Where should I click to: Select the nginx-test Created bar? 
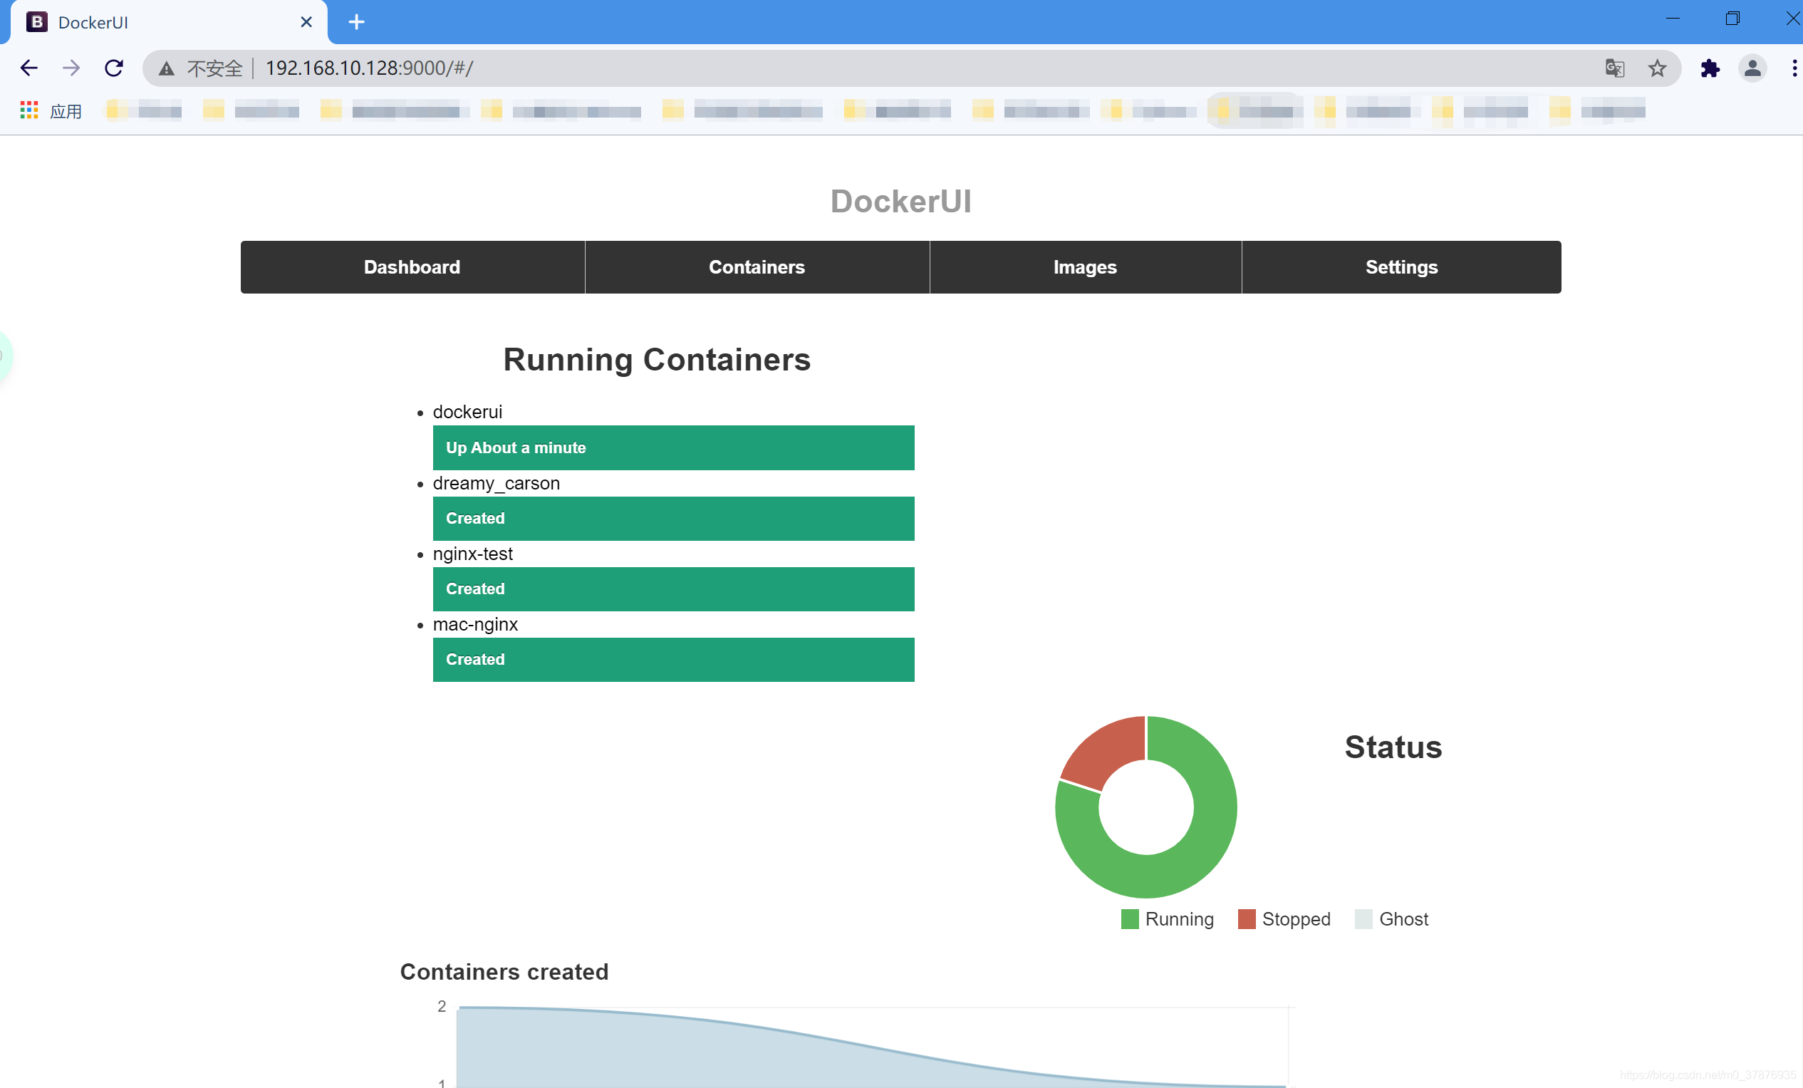pos(673,589)
